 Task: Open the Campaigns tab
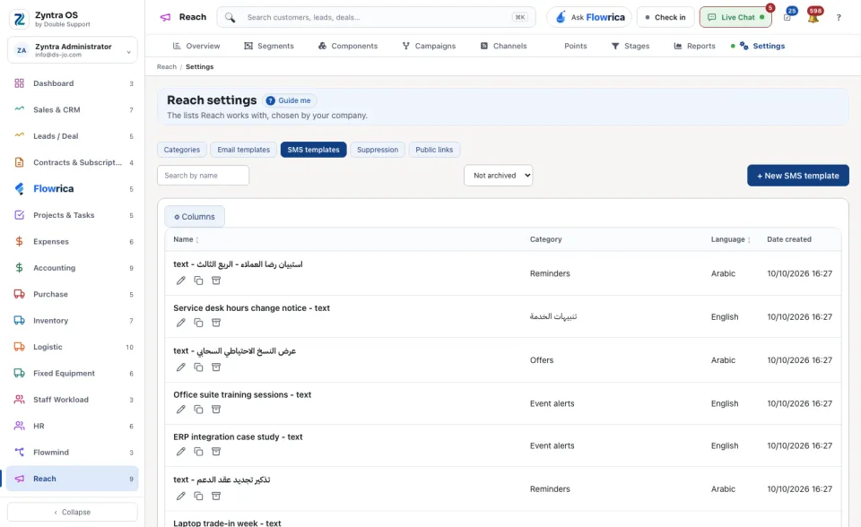point(429,46)
